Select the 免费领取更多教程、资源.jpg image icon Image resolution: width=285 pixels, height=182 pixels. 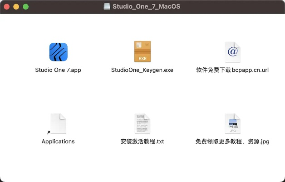[x=233, y=124]
